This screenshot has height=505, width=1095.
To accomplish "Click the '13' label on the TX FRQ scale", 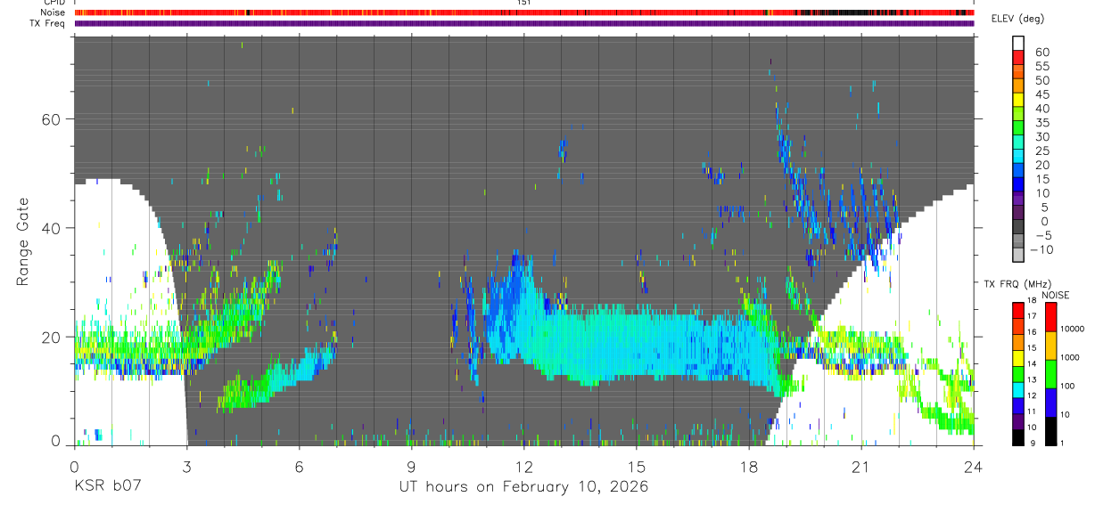I will [x=1033, y=379].
